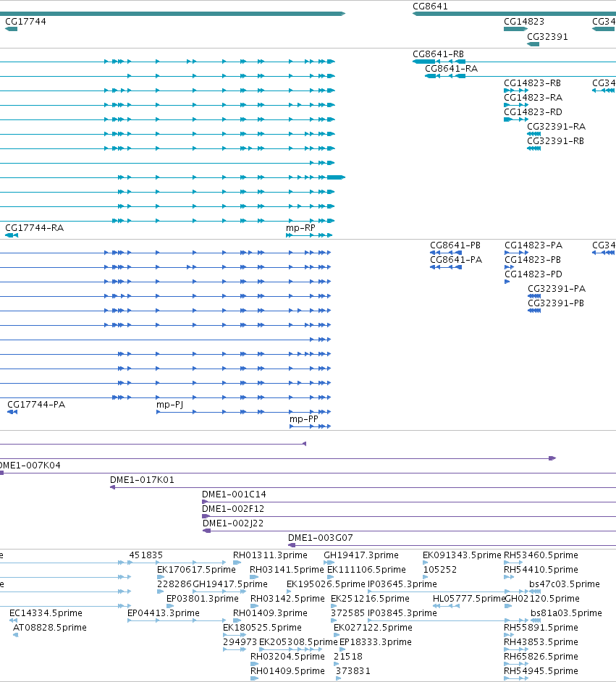The image size is (616, 682).
Task: Click the CG14823 gene label
Action: point(524,21)
